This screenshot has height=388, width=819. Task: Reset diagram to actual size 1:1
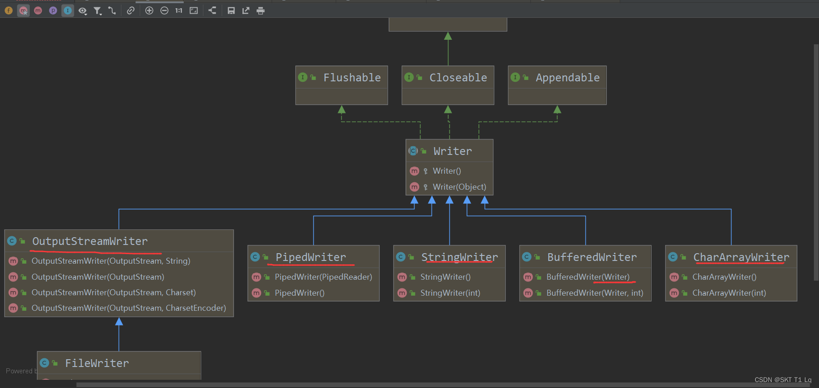[x=179, y=11]
